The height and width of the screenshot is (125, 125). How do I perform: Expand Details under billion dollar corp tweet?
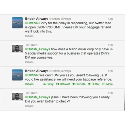click(29, 62)
